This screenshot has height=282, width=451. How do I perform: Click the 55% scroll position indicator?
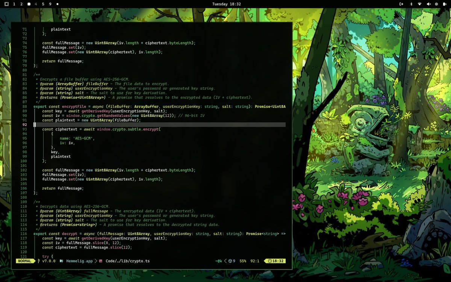pyautogui.click(x=243, y=261)
